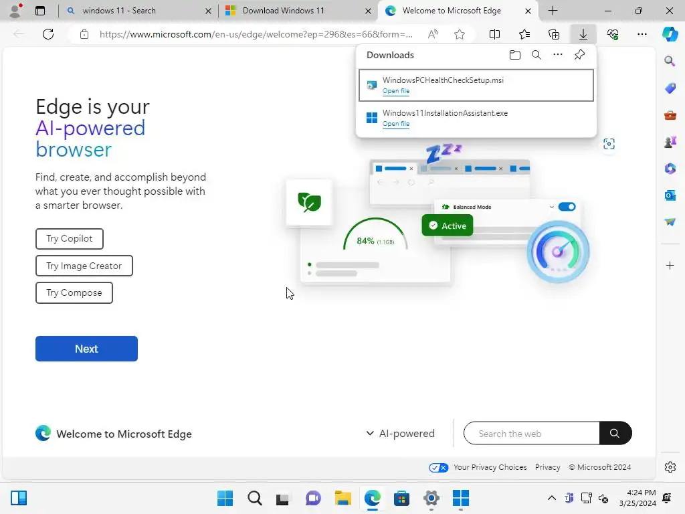
Task: Toggle the Downloads toolbar button
Action: tap(583, 34)
